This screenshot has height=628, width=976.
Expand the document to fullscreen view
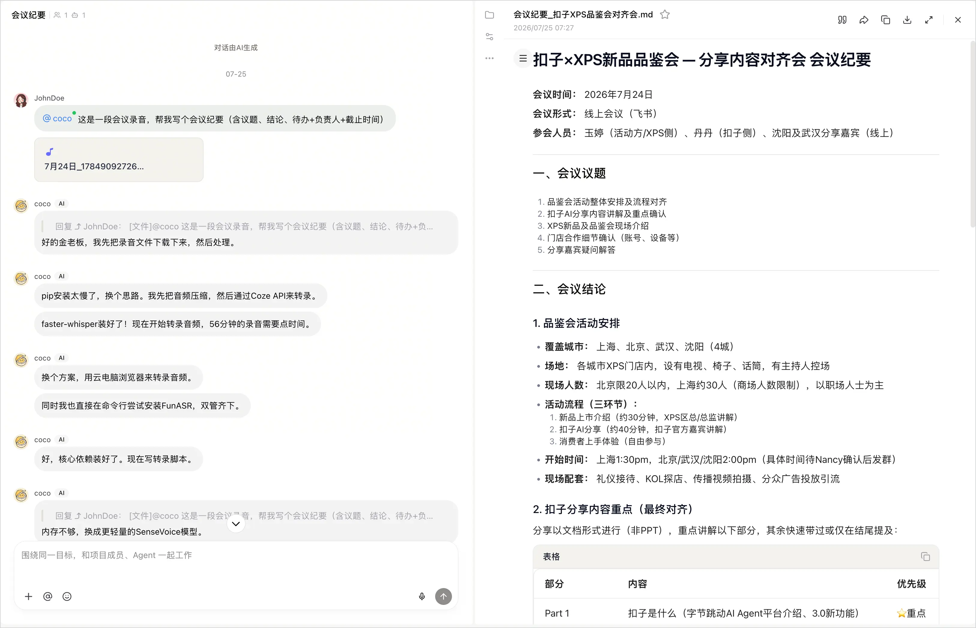pos(929,20)
